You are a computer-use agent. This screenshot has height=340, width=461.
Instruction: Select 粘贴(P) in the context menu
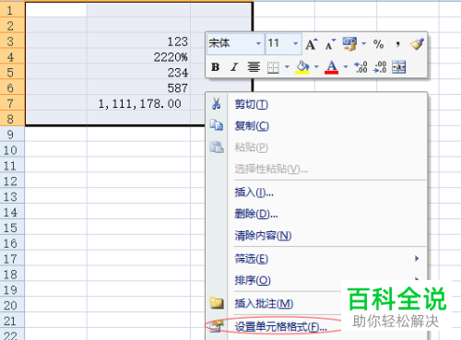(x=316, y=147)
